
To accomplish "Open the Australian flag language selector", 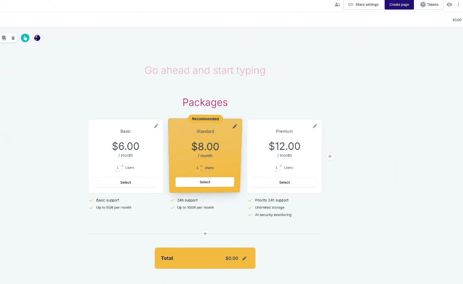I will [x=37, y=38].
